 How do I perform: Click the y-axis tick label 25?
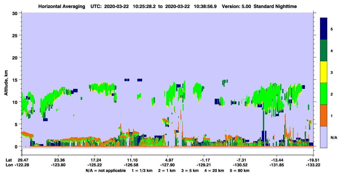pyautogui.click(x=16, y=35)
